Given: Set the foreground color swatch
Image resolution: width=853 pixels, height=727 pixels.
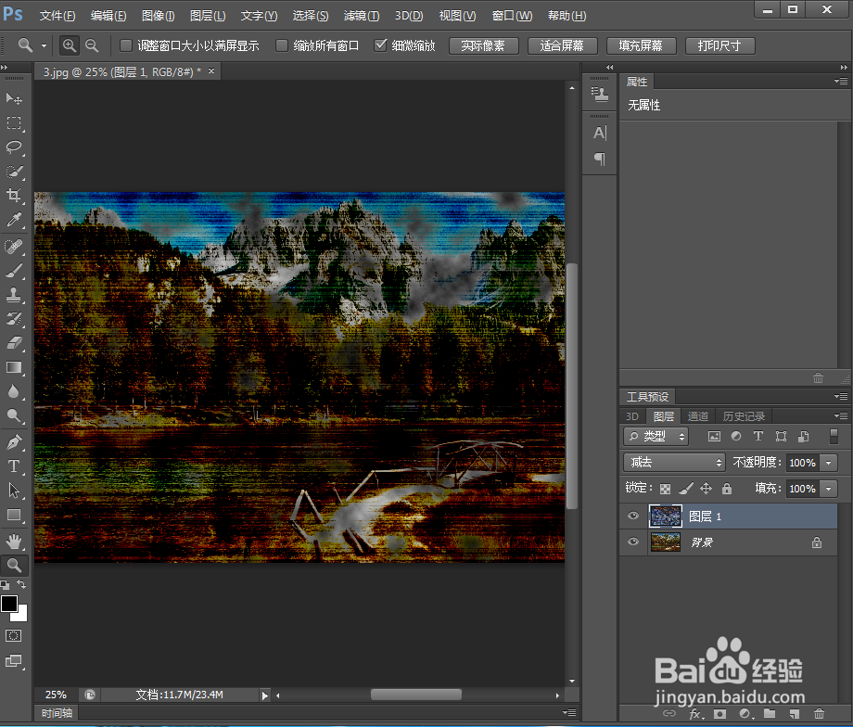Looking at the screenshot, I should 8,603.
